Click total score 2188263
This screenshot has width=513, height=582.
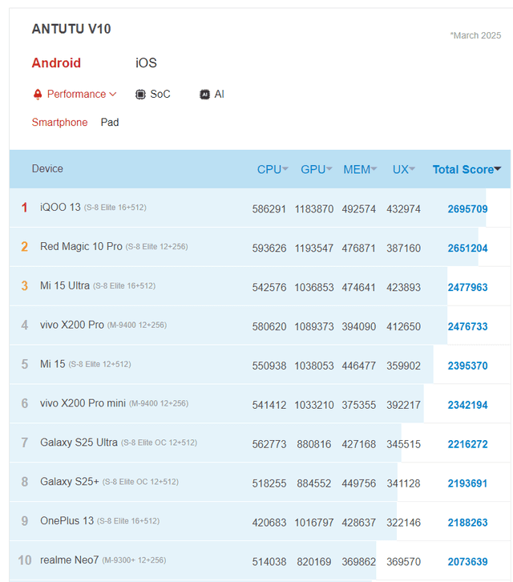pos(467,523)
